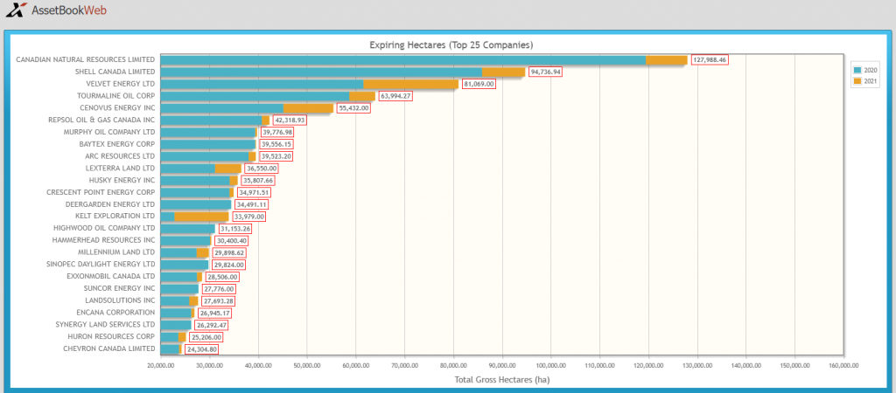
Task: Select the KELT EXPLORATION LTD label
Action: 115,217
